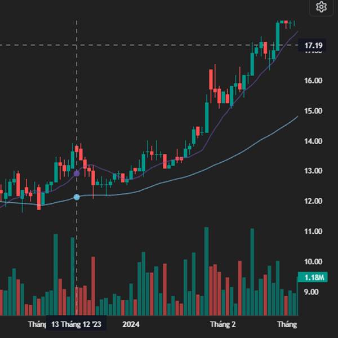Click the 9.00 price axis label

click(311, 292)
